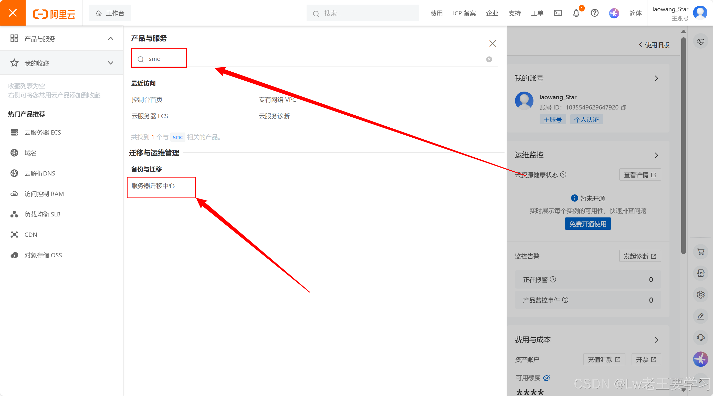
Task: Open the 支持 menu
Action: coord(515,13)
